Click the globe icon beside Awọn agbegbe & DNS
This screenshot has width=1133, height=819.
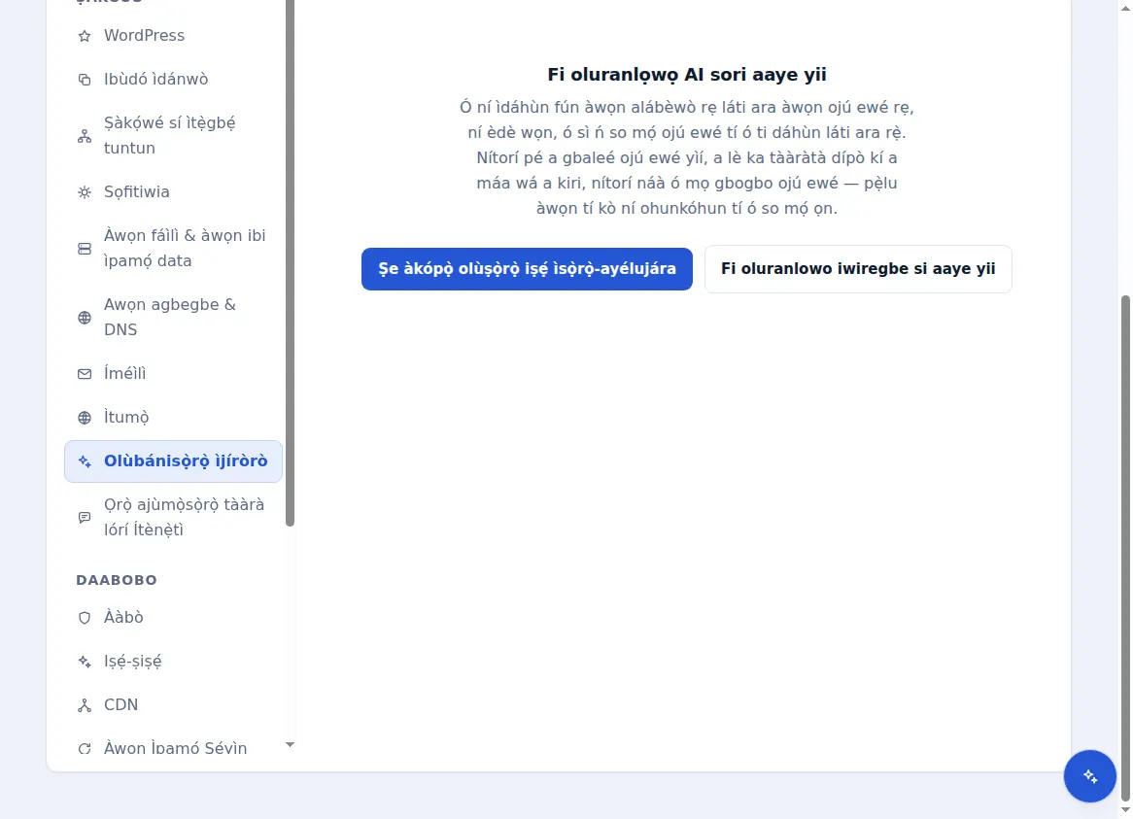point(85,318)
